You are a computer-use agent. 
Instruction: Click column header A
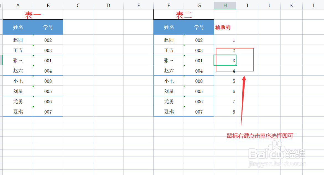coord(18,5)
